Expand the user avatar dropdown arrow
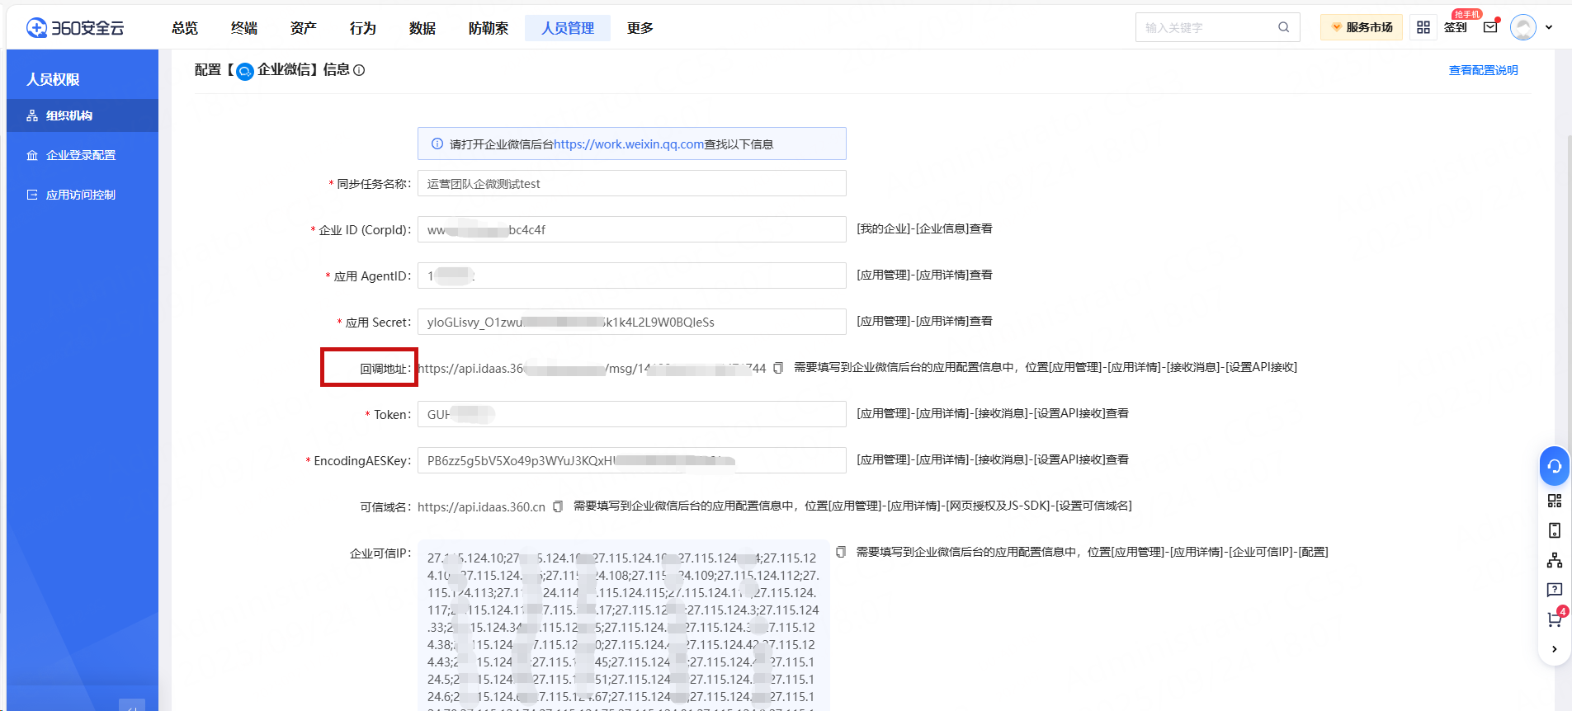Image resolution: width=1572 pixels, height=711 pixels. (1549, 27)
